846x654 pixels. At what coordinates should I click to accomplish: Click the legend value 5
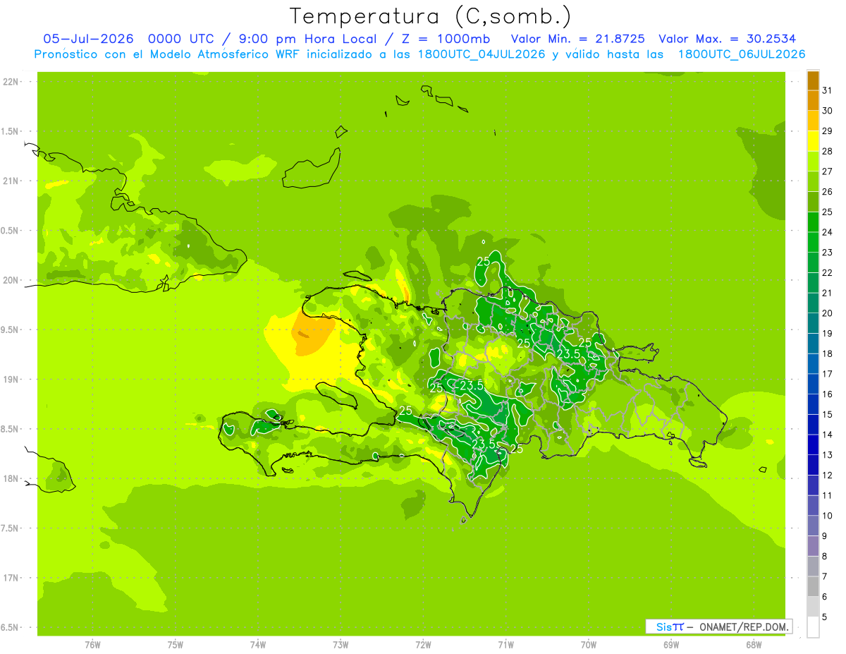point(825,617)
